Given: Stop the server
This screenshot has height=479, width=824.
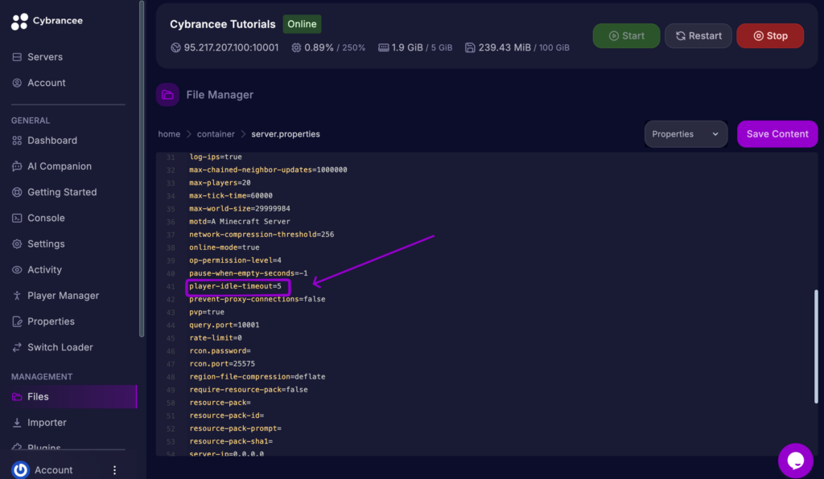Looking at the screenshot, I should tap(770, 35).
